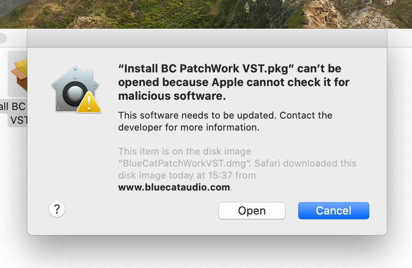The image size is (412, 268).
Task: Open help with the question mark button
Action: pos(57,209)
